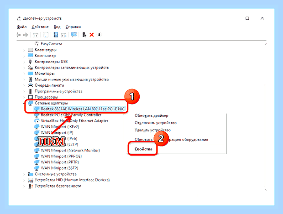The height and width of the screenshot is (214, 283).
Task: Open the Справка menu
Action: pos(73,27)
